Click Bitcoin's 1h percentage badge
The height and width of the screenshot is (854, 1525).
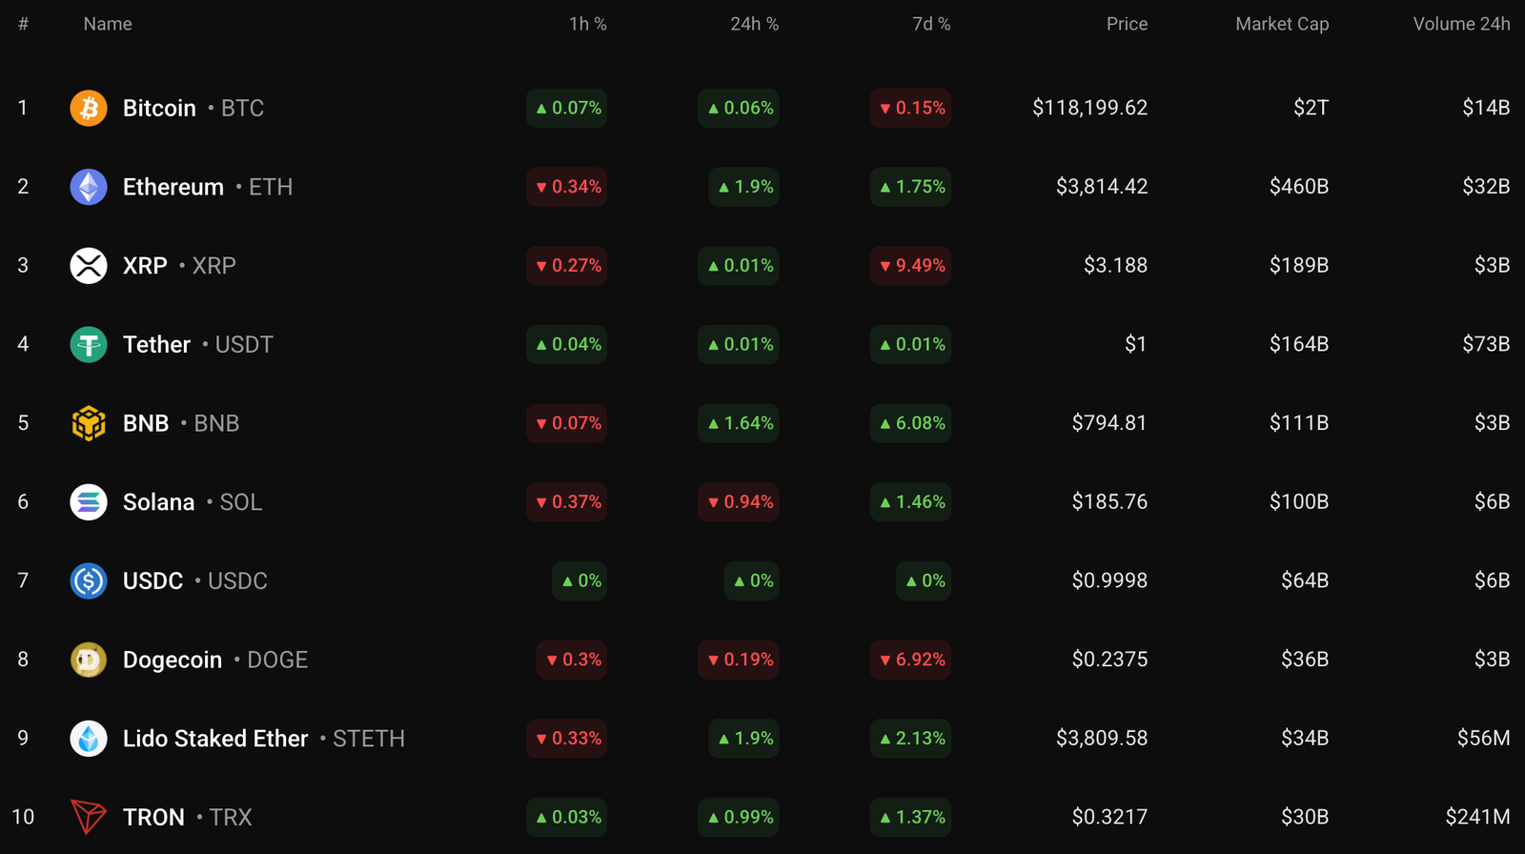pos(566,108)
